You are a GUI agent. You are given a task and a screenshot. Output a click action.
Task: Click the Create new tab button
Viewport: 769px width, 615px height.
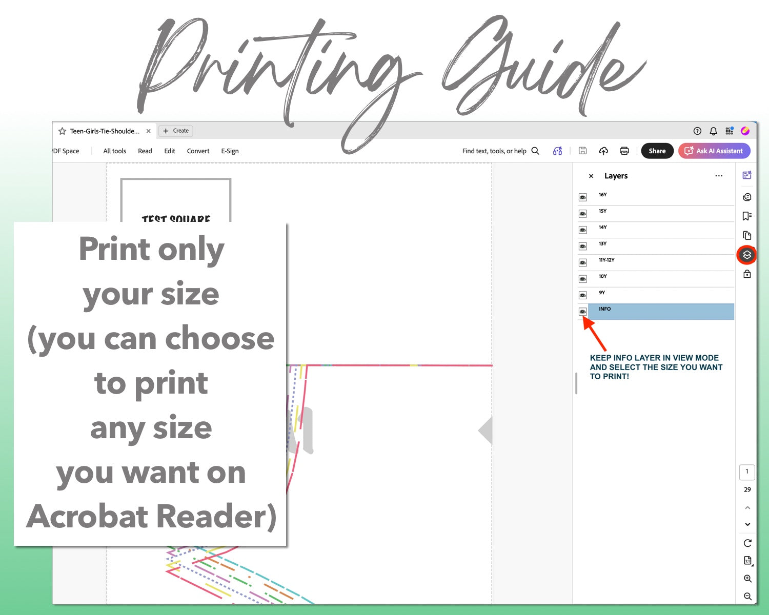[x=175, y=131]
